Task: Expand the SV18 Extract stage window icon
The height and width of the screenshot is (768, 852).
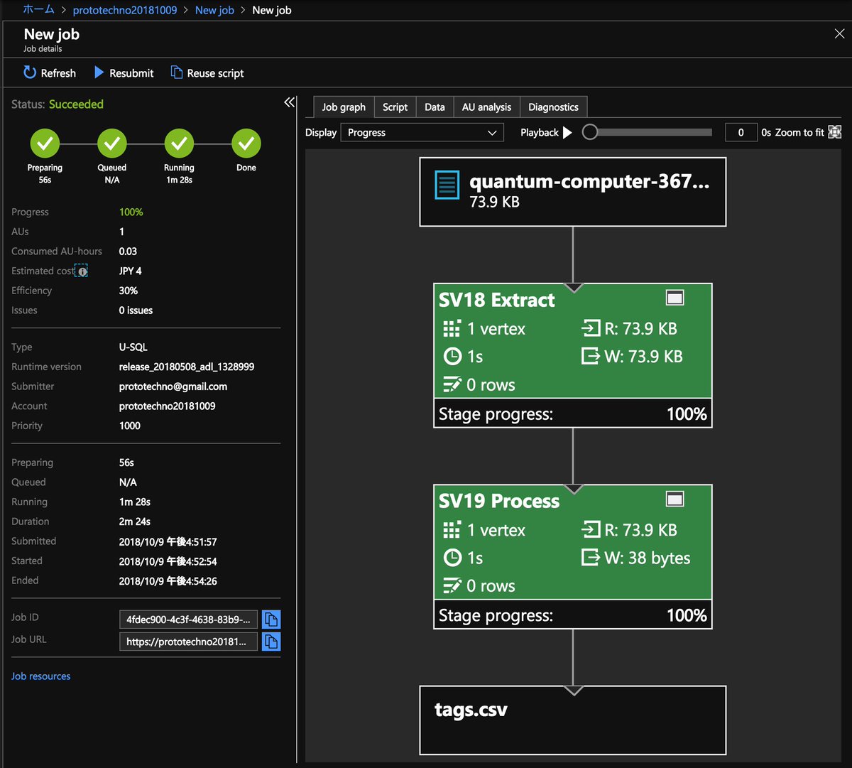Action: (x=675, y=298)
